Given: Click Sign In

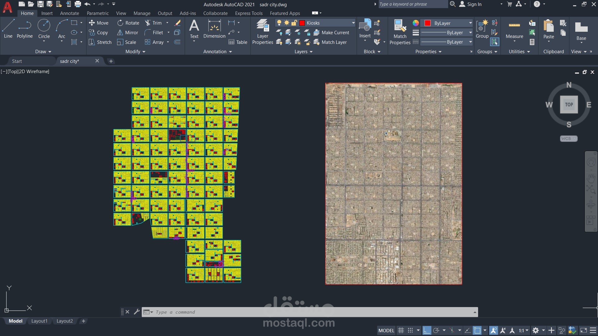Looking at the screenshot, I should point(471,4).
